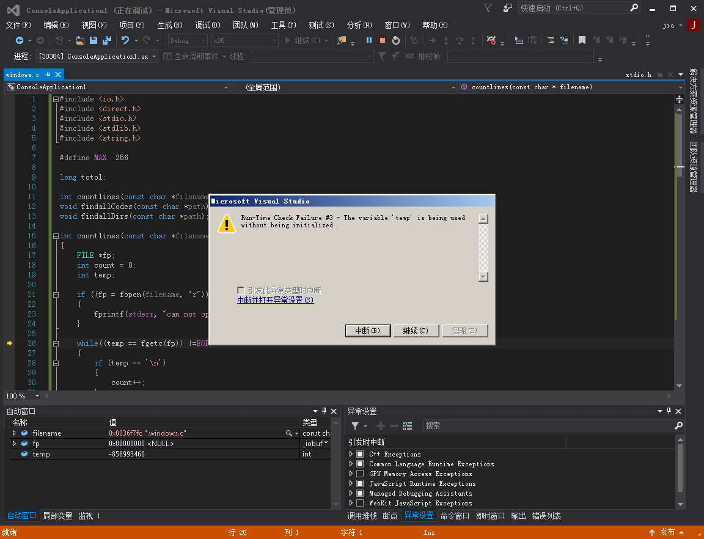The height and width of the screenshot is (539, 704).
Task: Click the undo icon in toolbar
Action: 125,40
